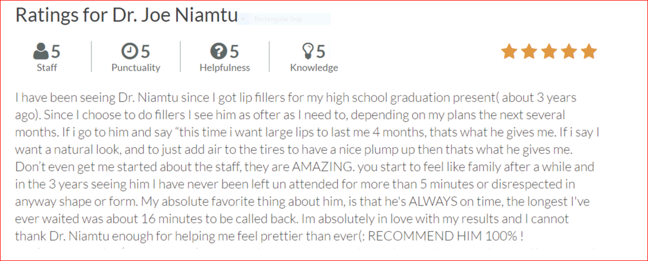Click the Knowledge lightbulb icon
Image resolution: width=648 pixels, height=261 pixels.
coord(308,51)
